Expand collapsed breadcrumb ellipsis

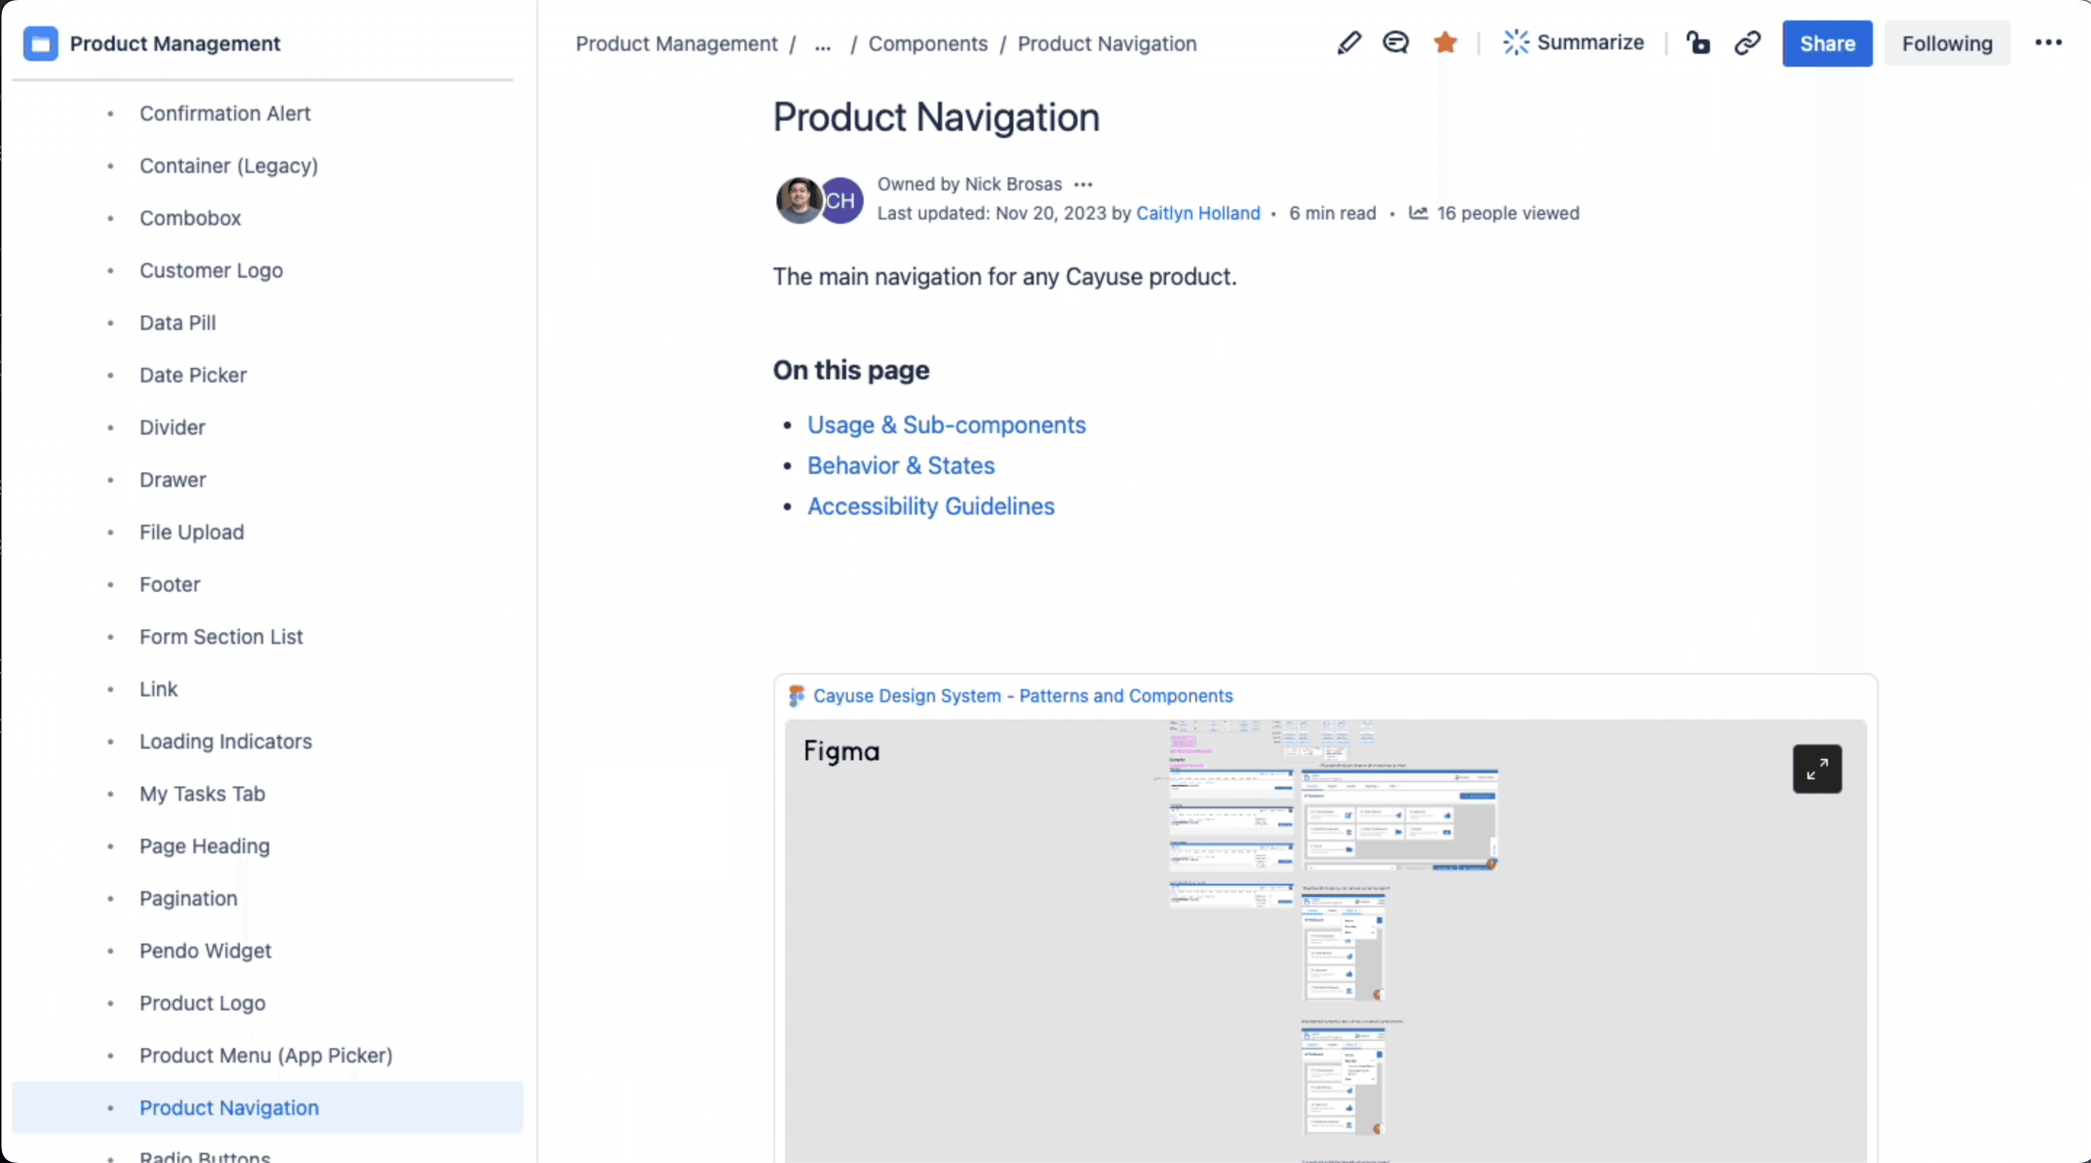pyautogui.click(x=822, y=44)
